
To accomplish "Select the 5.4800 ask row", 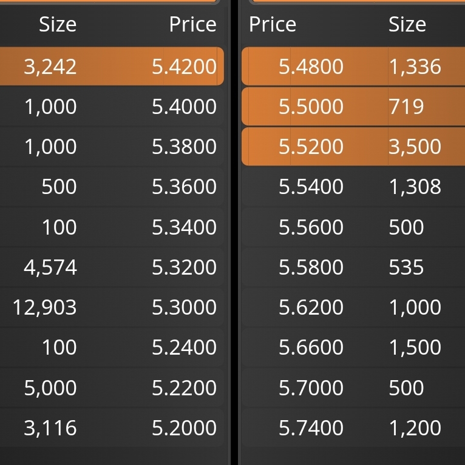I will [353, 66].
